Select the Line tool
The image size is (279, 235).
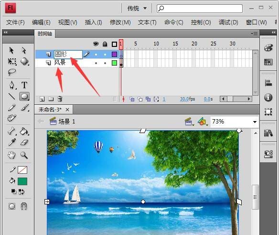12,96
